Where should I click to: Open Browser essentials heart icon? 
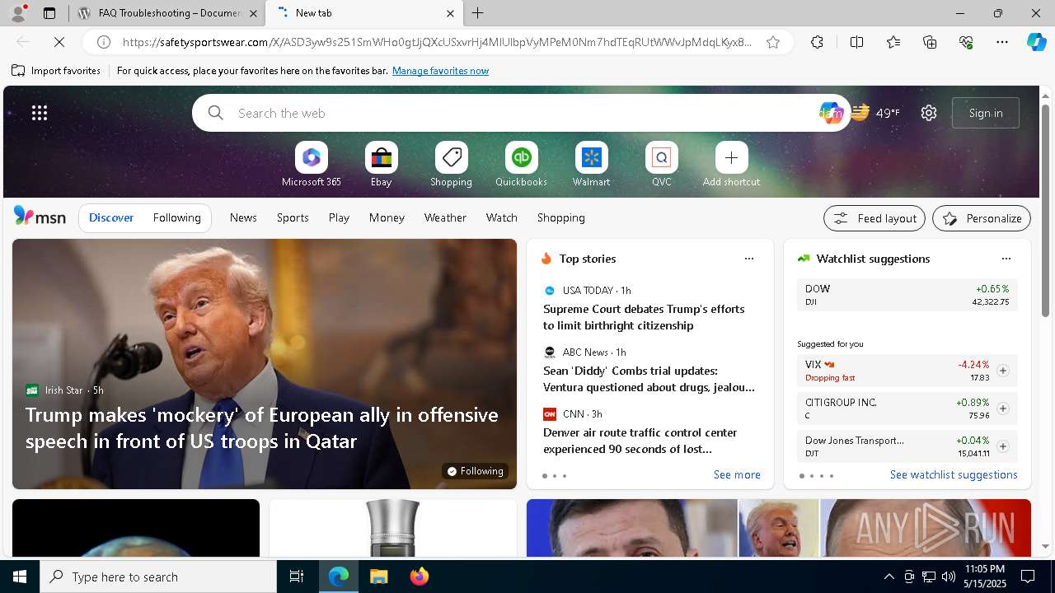click(966, 42)
